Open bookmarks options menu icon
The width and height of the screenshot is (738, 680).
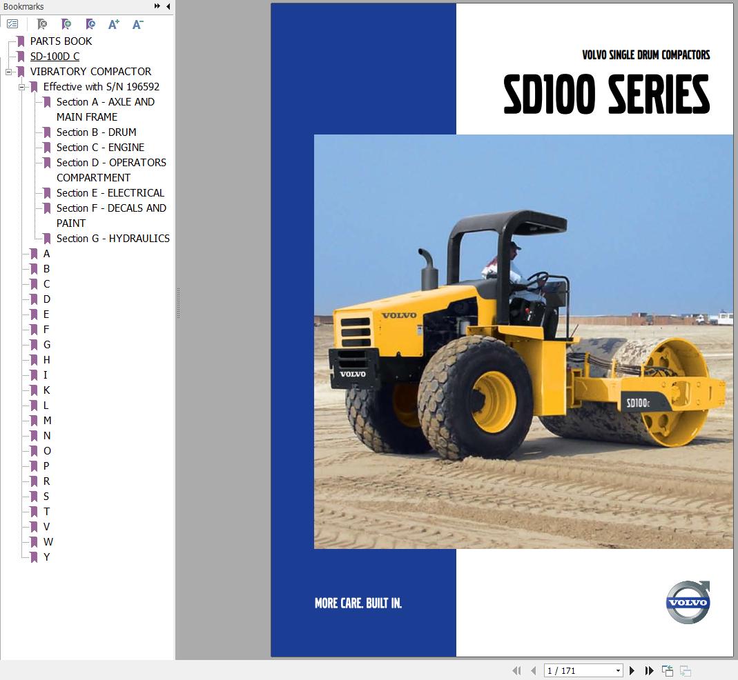tap(12, 24)
